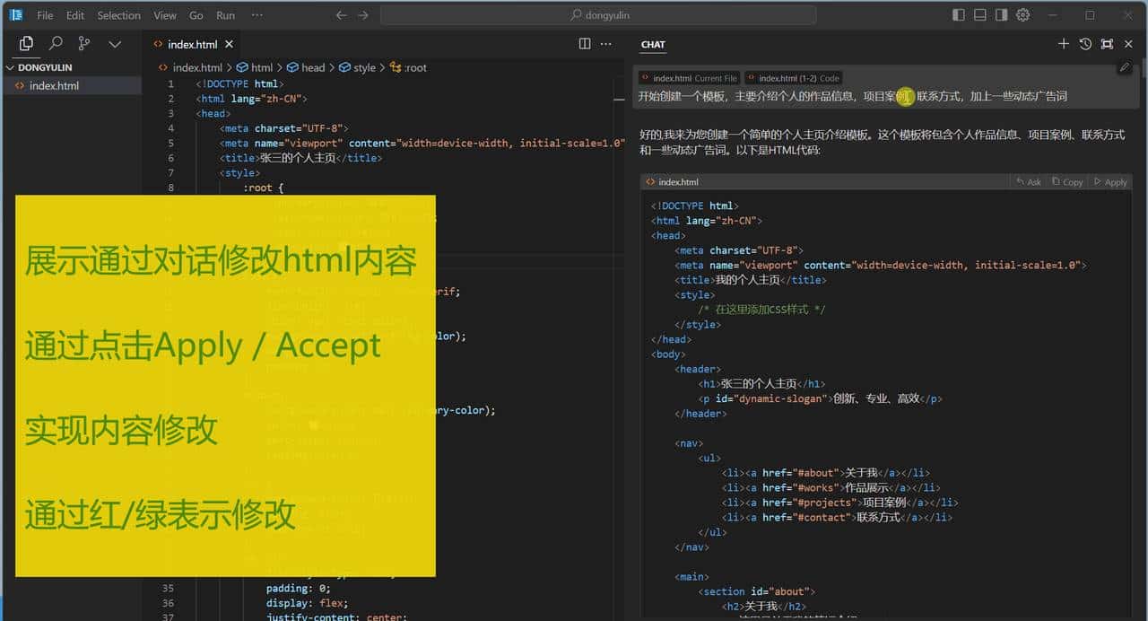Open the editor actions ellipsis menu
Image resolution: width=1148 pixels, height=621 pixels.
pyautogui.click(x=605, y=43)
